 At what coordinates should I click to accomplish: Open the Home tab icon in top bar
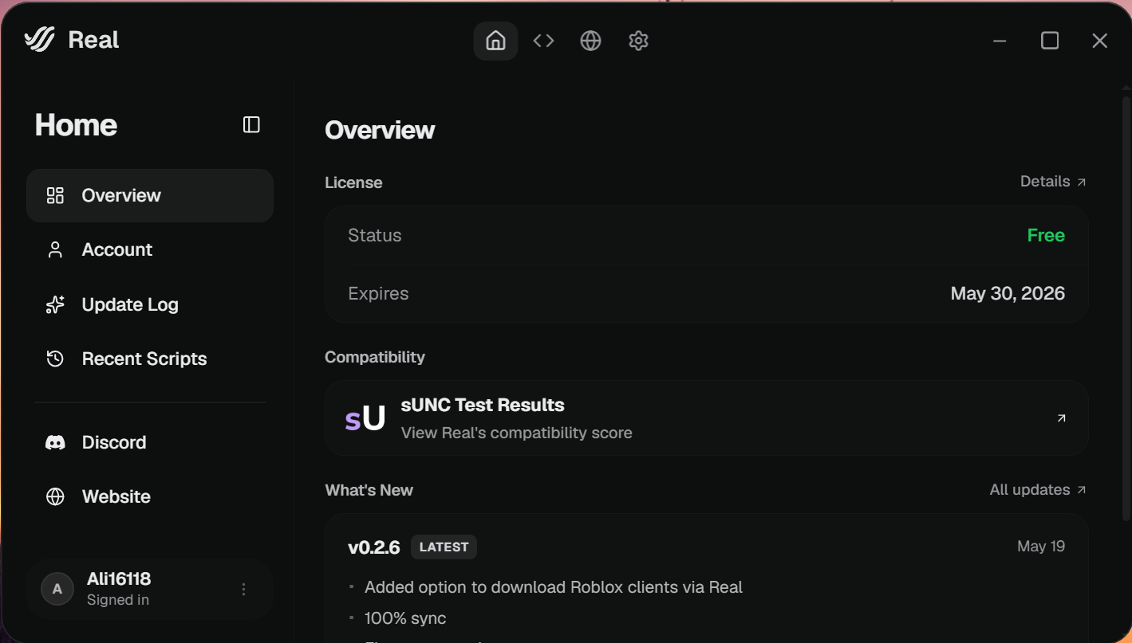click(495, 41)
